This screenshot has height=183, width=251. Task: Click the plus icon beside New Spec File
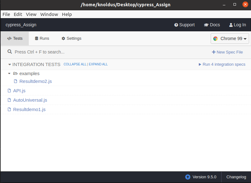(213, 52)
